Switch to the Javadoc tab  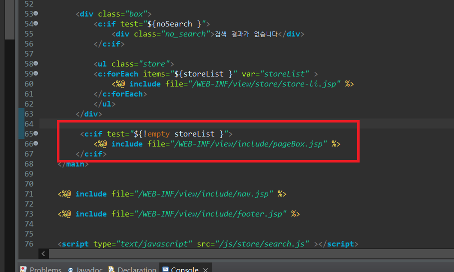pyautogui.click(x=85, y=269)
